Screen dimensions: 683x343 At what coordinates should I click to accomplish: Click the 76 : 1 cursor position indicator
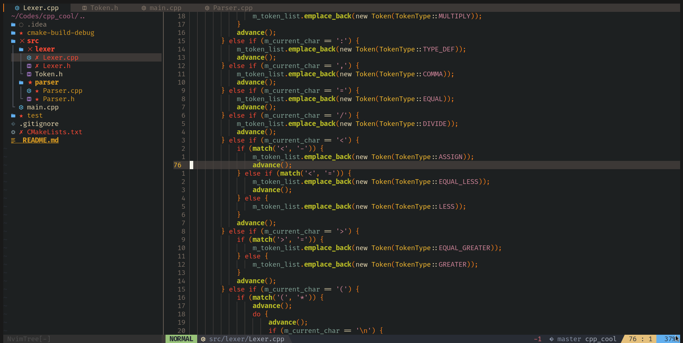coord(641,339)
